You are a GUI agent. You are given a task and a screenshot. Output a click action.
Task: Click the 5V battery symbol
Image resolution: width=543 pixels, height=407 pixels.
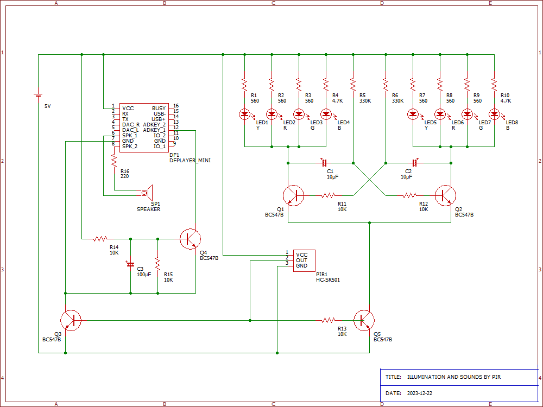[38, 95]
